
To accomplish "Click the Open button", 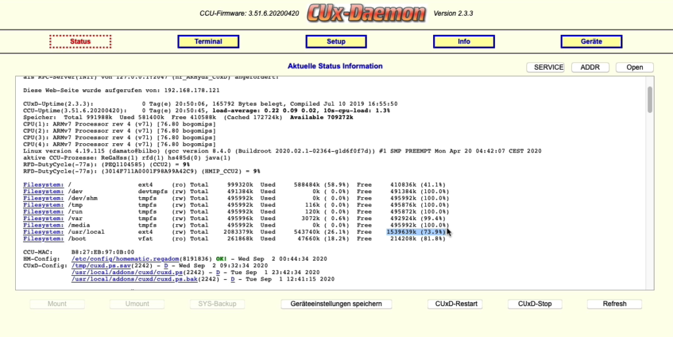I will click(x=635, y=67).
